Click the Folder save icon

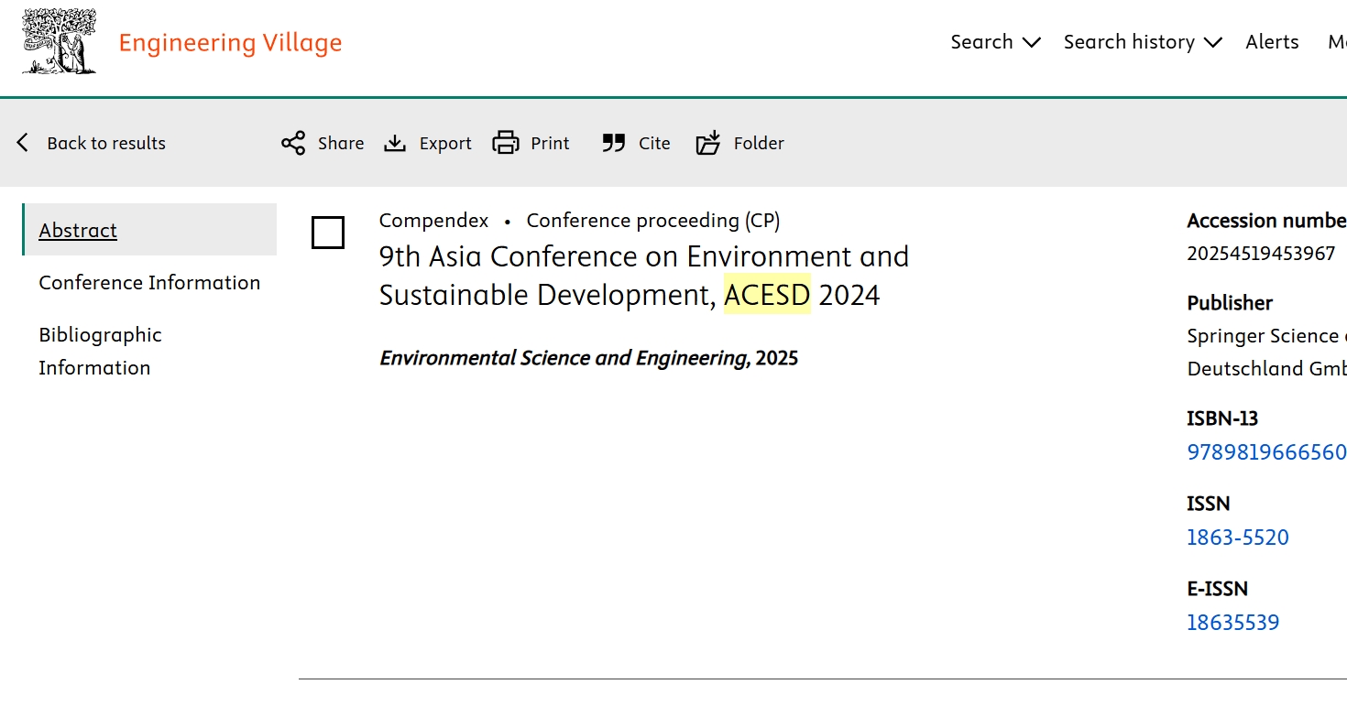click(x=708, y=143)
